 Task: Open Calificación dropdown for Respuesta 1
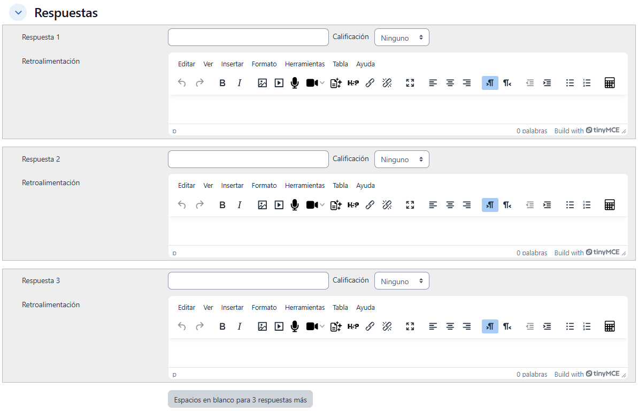point(402,38)
